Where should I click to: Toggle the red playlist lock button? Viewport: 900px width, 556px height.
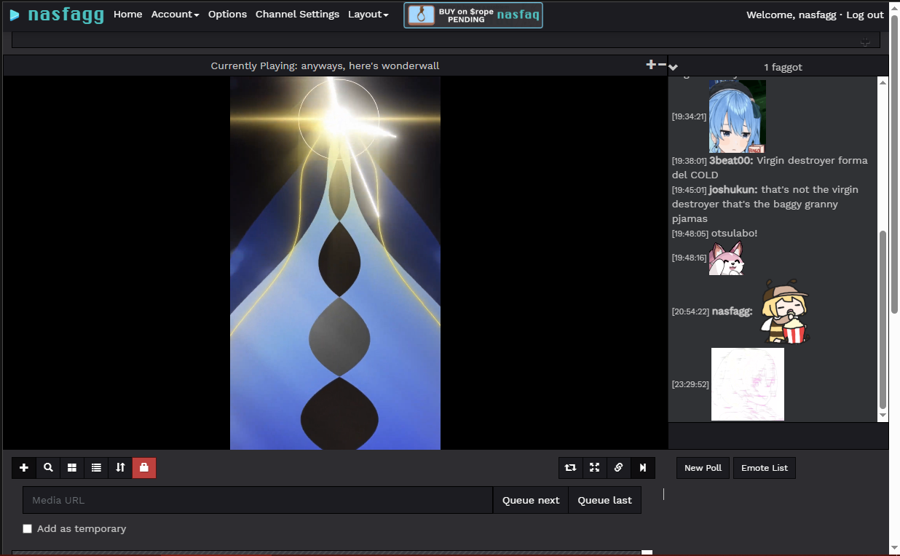[144, 468]
